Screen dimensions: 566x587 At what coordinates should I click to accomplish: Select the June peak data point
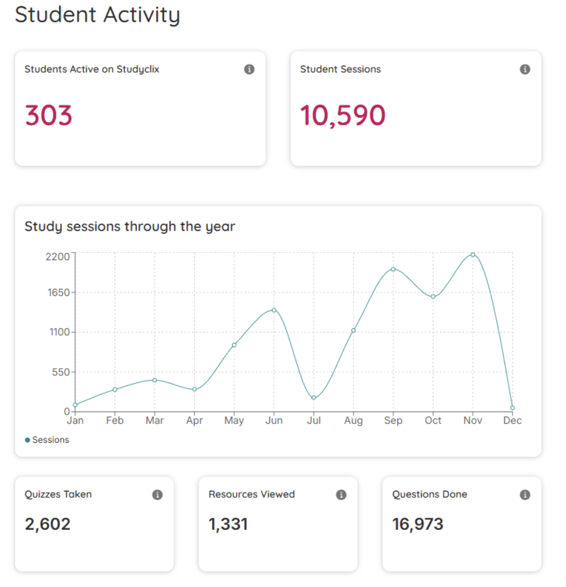pos(274,310)
